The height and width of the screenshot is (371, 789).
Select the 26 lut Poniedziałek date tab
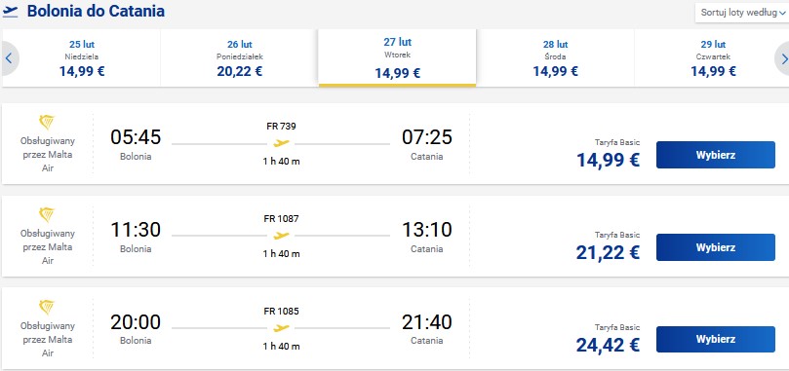tap(240, 57)
